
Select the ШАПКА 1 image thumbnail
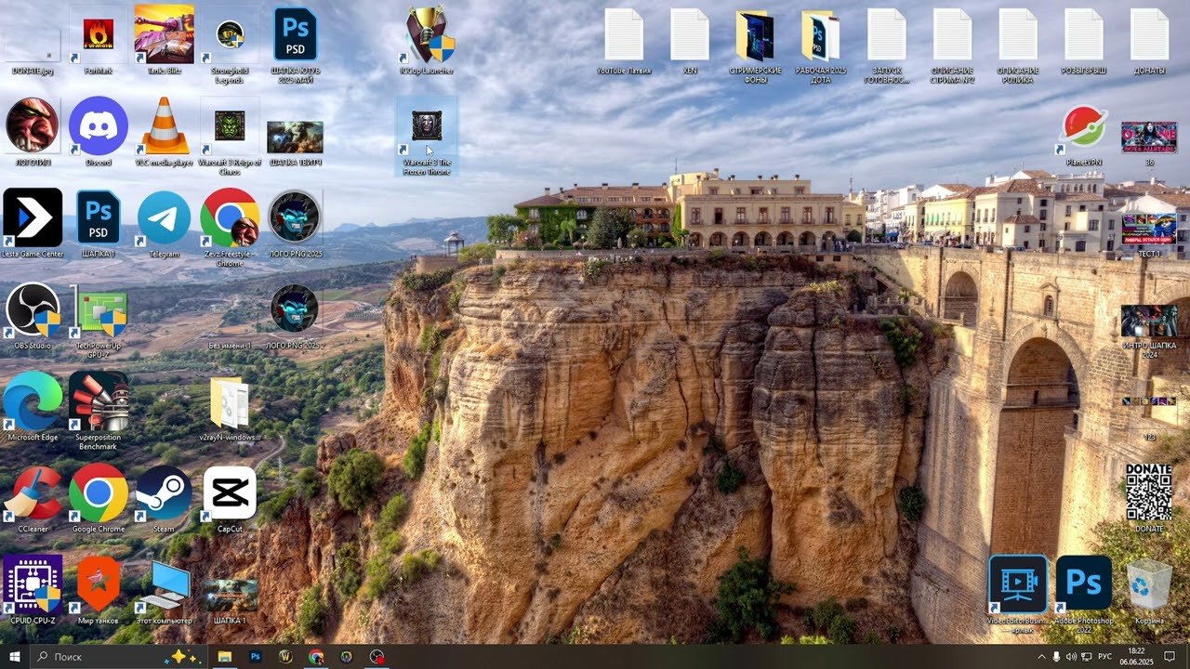click(230, 601)
